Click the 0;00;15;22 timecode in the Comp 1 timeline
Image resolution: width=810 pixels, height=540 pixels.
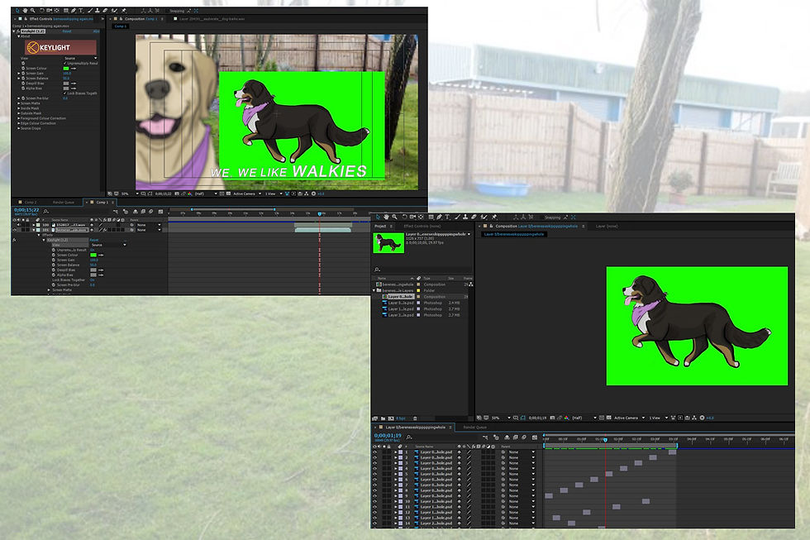26,210
